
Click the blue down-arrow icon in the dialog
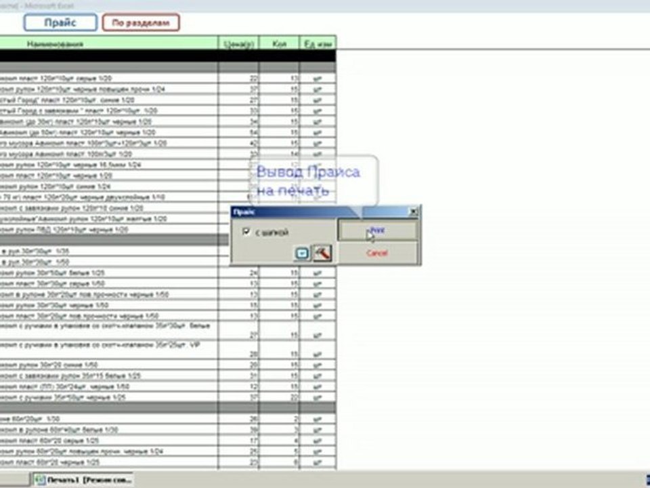(302, 253)
